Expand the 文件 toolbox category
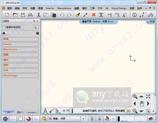The width and height of the screenshot is (158, 123). coord(20,70)
